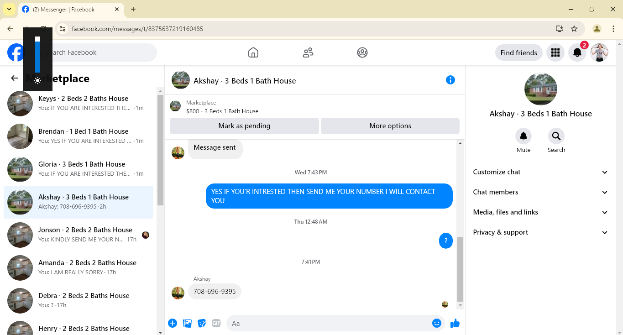Click the message thread scrollbar thumb
623x335 pixels.
point(460,269)
